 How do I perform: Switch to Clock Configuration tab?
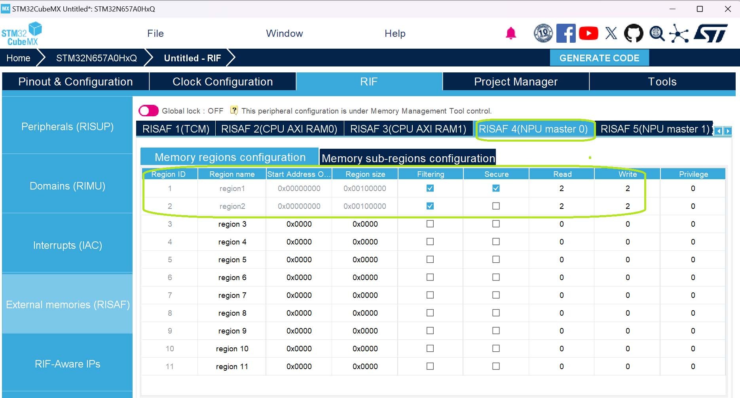point(223,81)
